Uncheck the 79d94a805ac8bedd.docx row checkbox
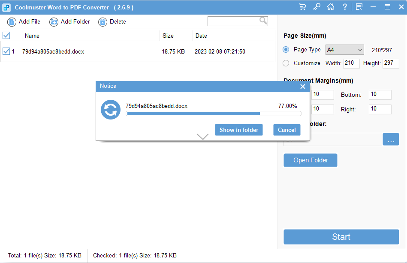Image resolution: width=407 pixels, height=263 pixels. 6,51
